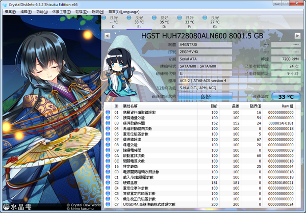Click status icon of attribute C5 row
The height and width of the screenshot is (213, 306).
pyautogui.click(x=108, y=194)
